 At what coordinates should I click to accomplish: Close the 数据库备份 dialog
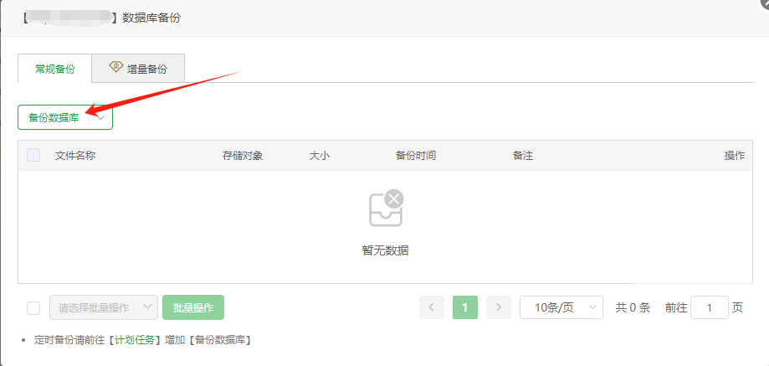coord(764,3)
